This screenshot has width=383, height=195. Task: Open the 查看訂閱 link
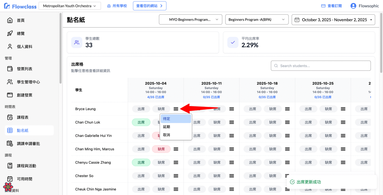pos(331,6)
